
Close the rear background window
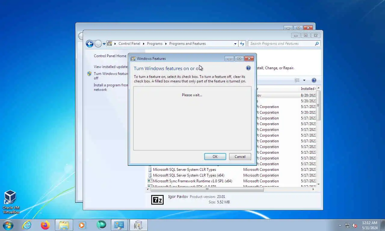308,28
